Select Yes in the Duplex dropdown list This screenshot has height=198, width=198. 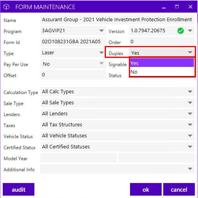tap(162, 63)
